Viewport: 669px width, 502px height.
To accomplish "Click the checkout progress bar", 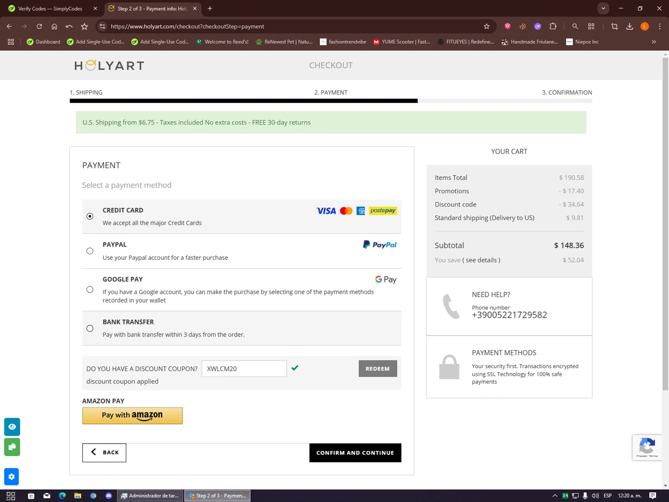I will (331, 101).
